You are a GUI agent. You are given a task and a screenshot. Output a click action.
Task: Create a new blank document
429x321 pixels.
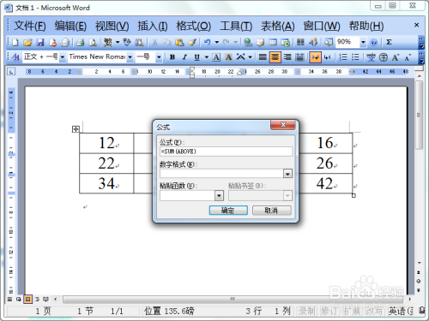[15, 43]
